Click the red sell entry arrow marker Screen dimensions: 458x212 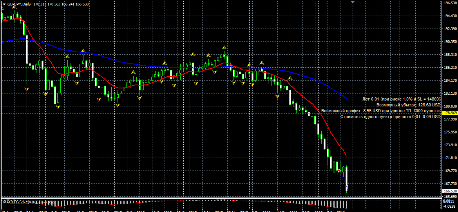[339, 170]
